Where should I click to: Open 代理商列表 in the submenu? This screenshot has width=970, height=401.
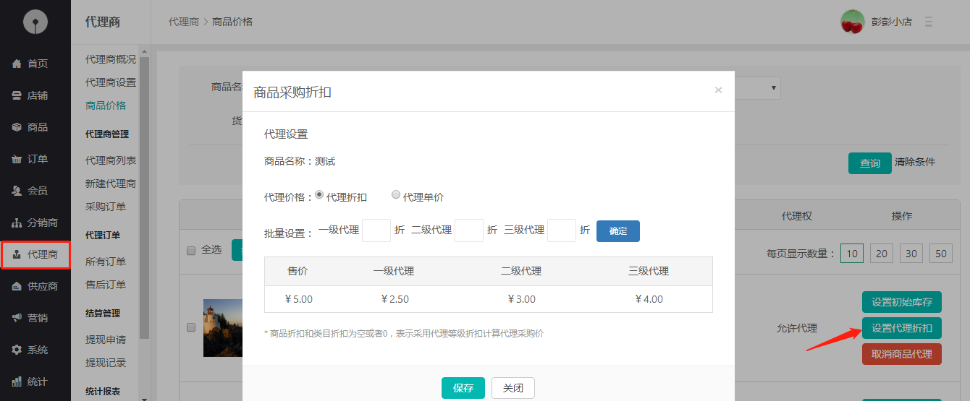[x=110, y=160]
